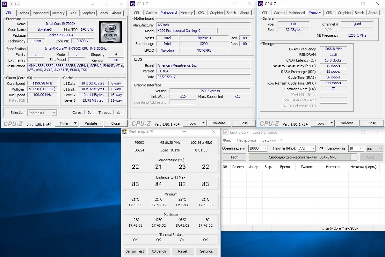The height and width of the screenshot is (257, 385).
Task: Click the LinX checkmark icon in the title bar
Action: (x=226, y=132)
